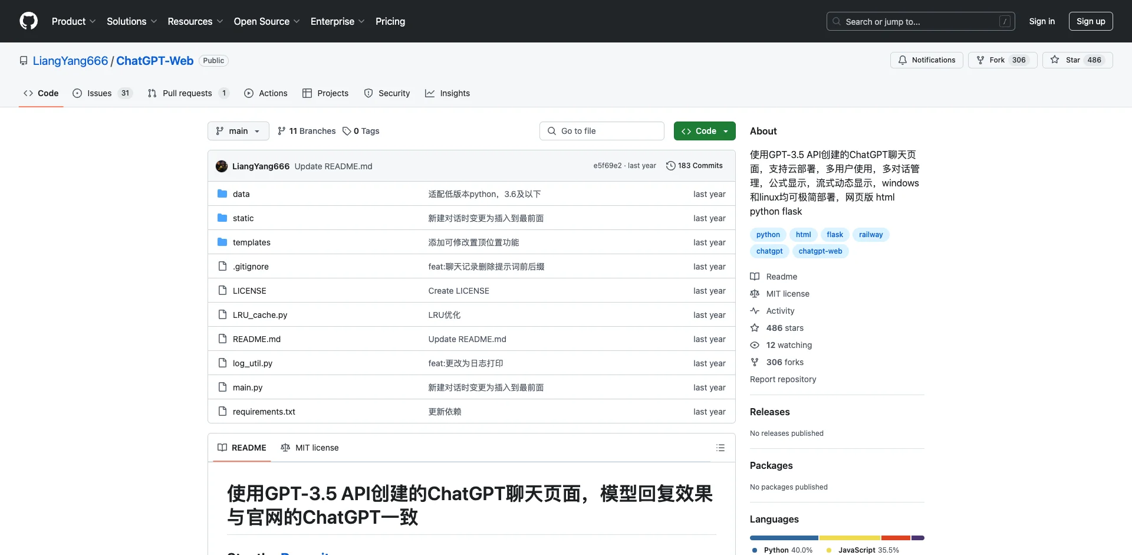
Task: Click the chatgpt-web topic tag
Action: [820, 251]
